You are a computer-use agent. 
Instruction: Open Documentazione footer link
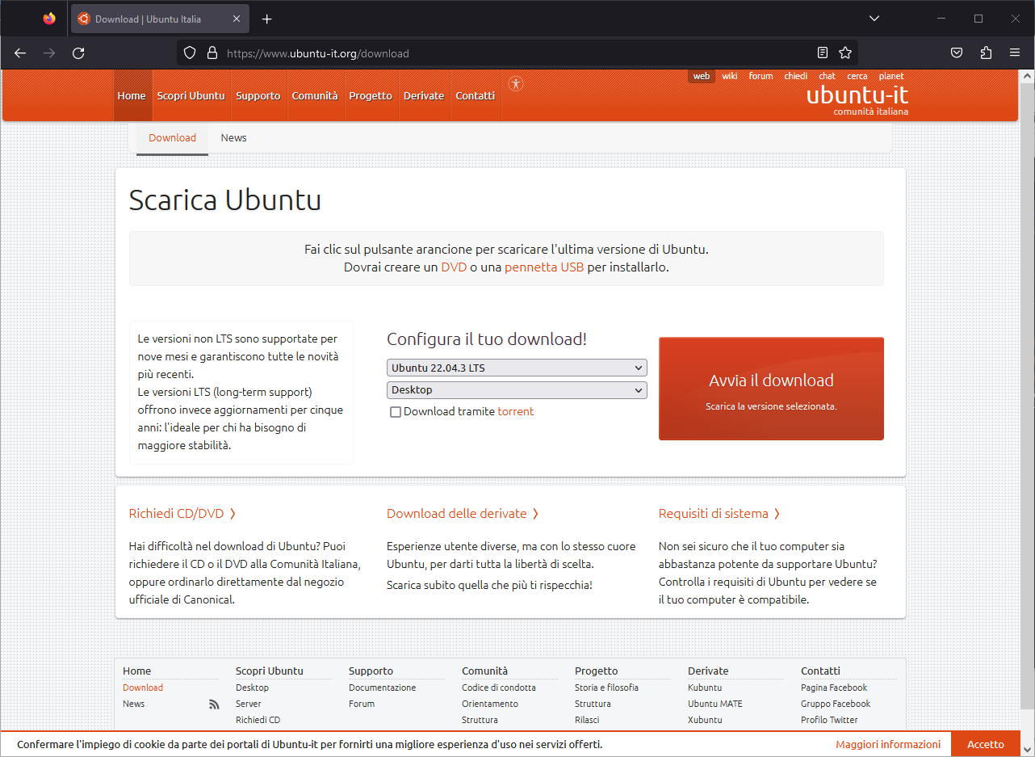point(382,688)
